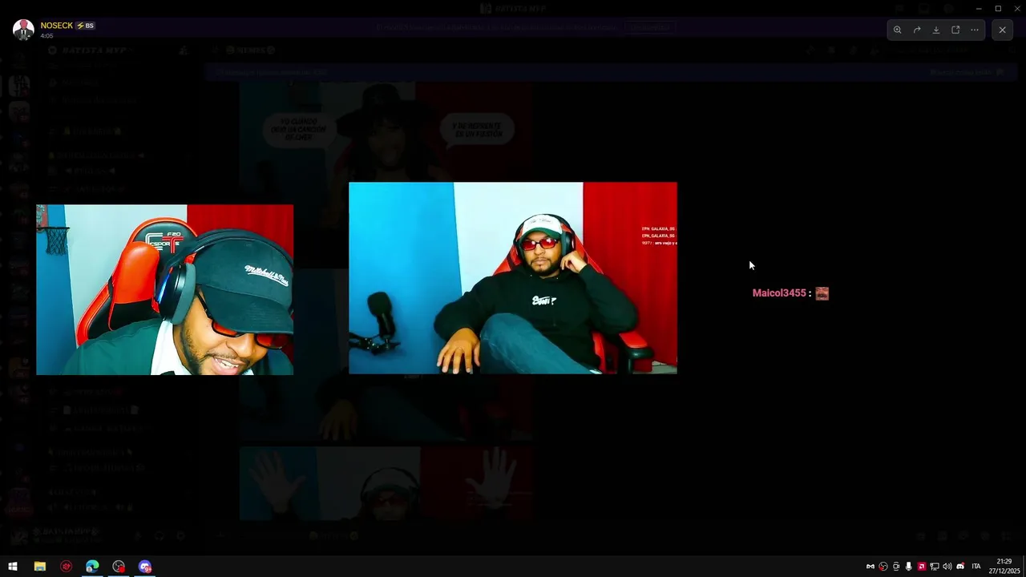Open the volume speaker tray icon
1026x577 pixels.
click(x=947, y=567)
